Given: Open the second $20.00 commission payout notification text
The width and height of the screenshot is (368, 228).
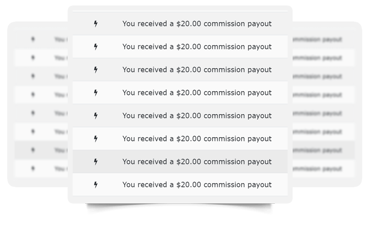Looking at the screenshot, I should pos(197,47).
